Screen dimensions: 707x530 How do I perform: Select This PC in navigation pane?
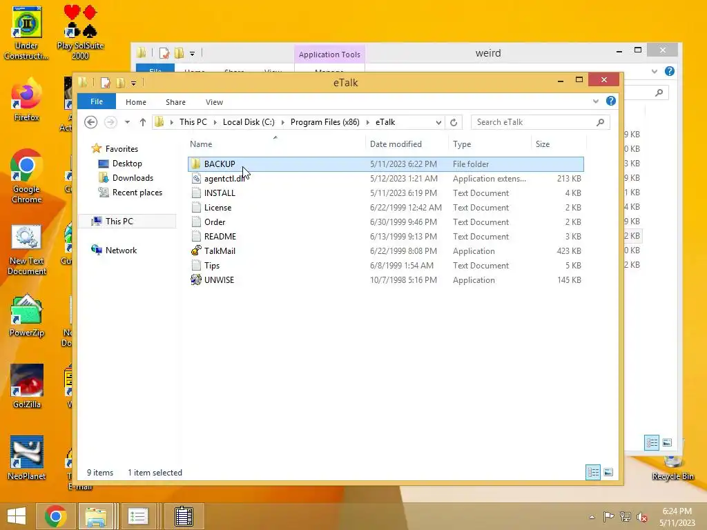tap(119, 222)
